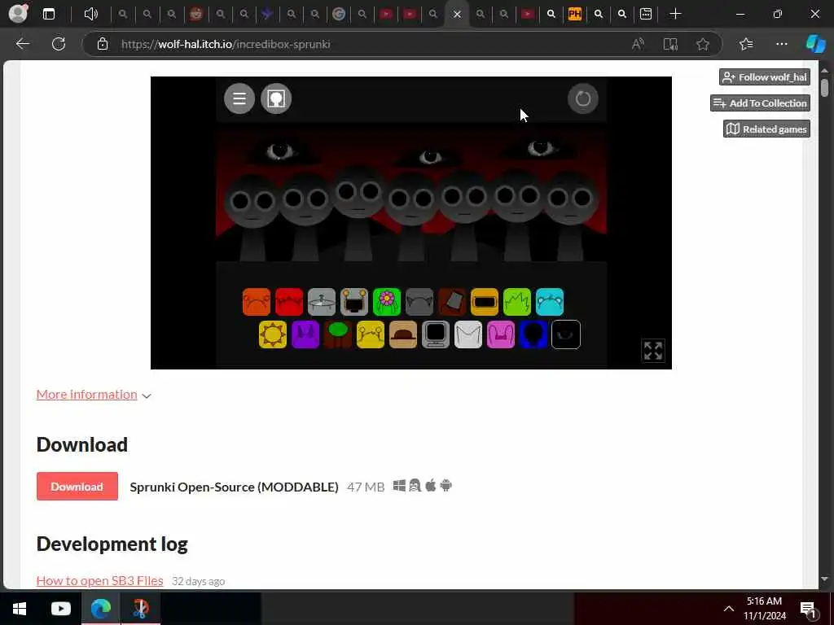
Task: Select the blue silhouette character icon
Action: [533, 334]
